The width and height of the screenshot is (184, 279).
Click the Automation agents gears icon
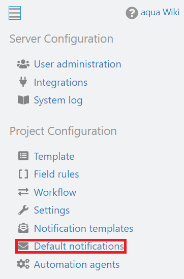pos(23,264)
